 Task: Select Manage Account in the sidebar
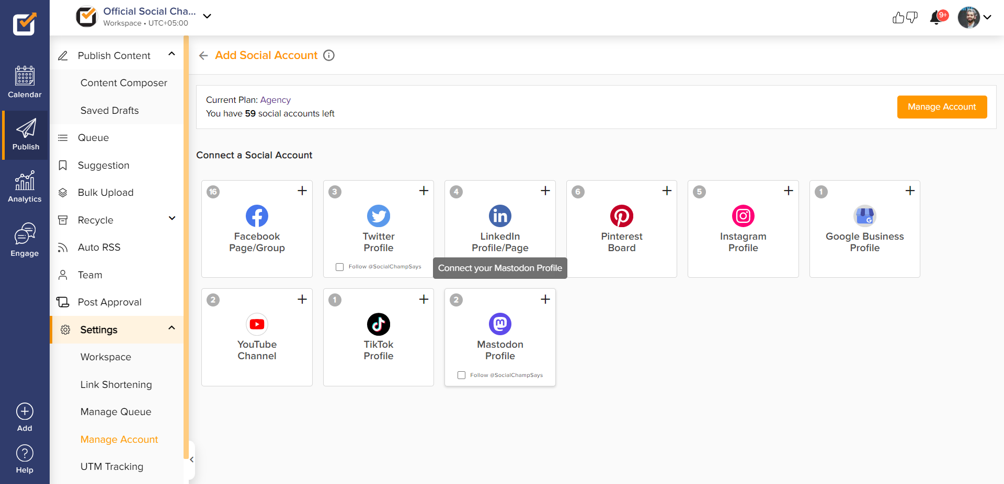119,440
